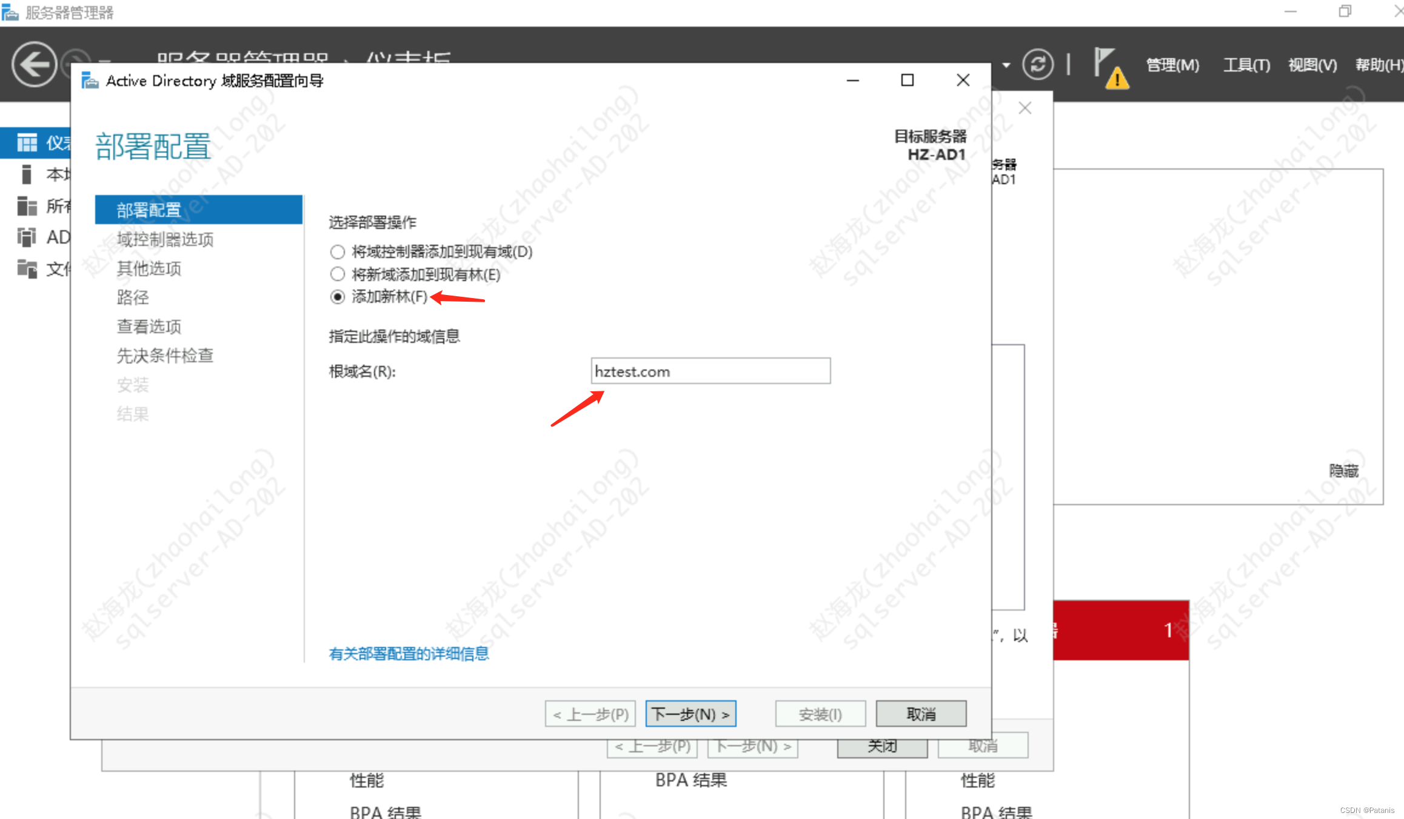Screen dimensions: 1404x819
Task: Select add domain controller to existing domain
Action: pyautogui.click(x=338, y=251)
